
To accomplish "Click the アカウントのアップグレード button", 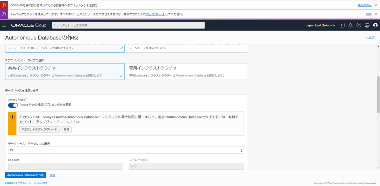I will [40, 129].
